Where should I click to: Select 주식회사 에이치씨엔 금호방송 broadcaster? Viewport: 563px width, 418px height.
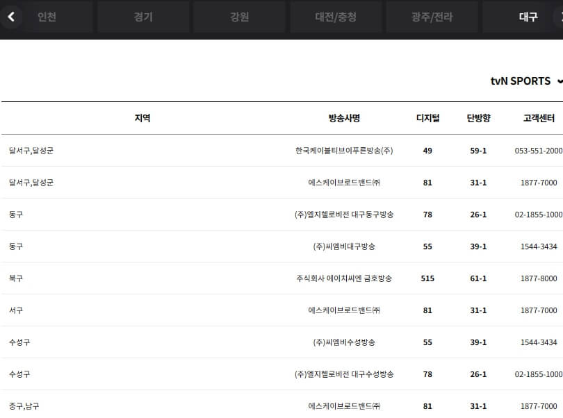[344, 278]
